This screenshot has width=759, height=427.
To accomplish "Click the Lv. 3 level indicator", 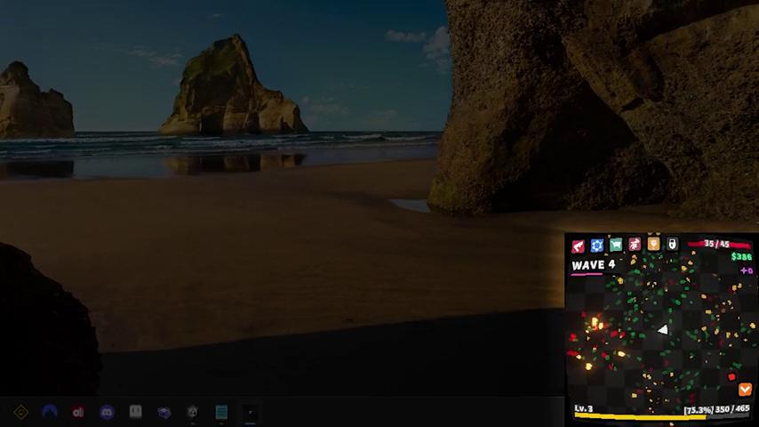I will tap(584, 409).
